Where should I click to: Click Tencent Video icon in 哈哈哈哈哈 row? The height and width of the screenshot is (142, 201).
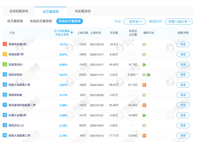149,75
